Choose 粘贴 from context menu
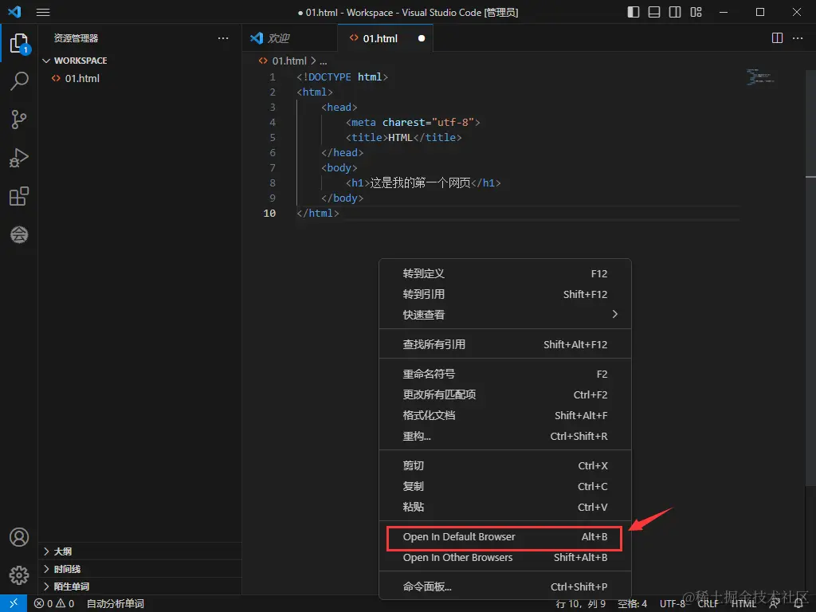 pos(504,508)
